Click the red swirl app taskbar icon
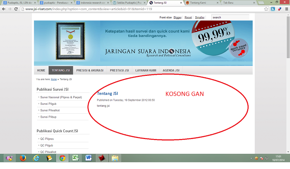 point(102,158)
